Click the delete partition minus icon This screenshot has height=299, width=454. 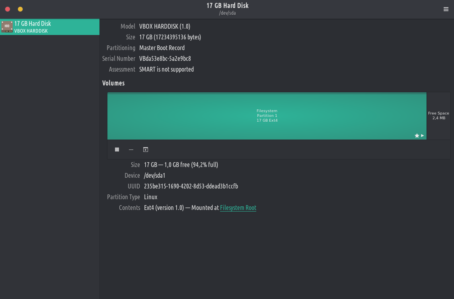tap(131, 149)
